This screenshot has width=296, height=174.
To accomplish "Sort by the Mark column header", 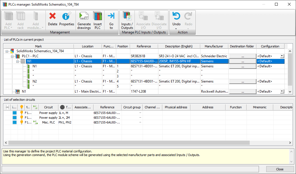I will [38, 46].
